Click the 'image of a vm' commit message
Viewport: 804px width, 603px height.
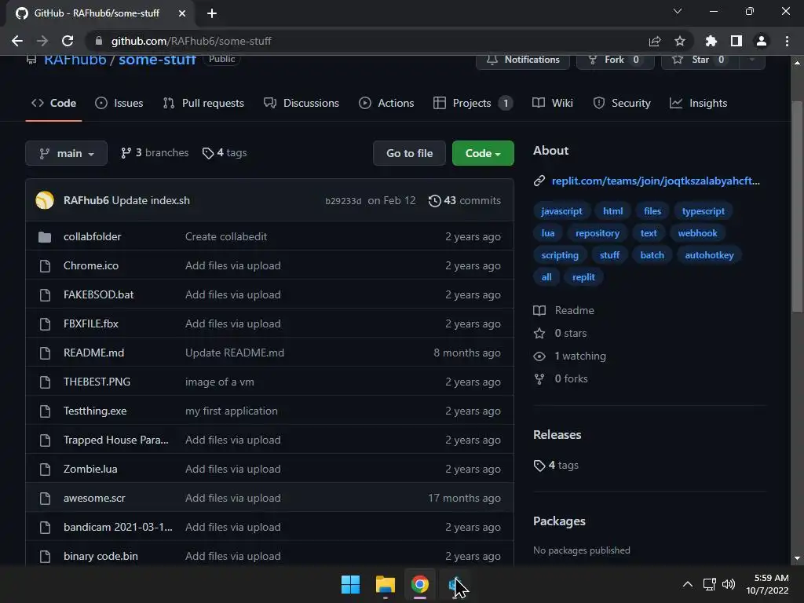[220, 382]
